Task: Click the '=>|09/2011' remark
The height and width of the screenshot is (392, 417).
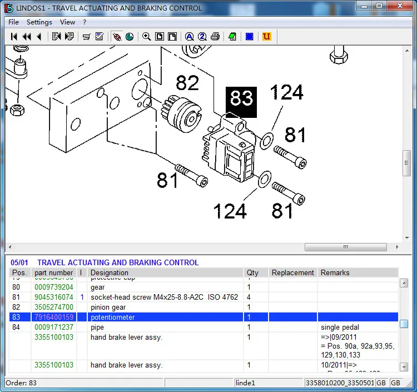Action: 339,337
